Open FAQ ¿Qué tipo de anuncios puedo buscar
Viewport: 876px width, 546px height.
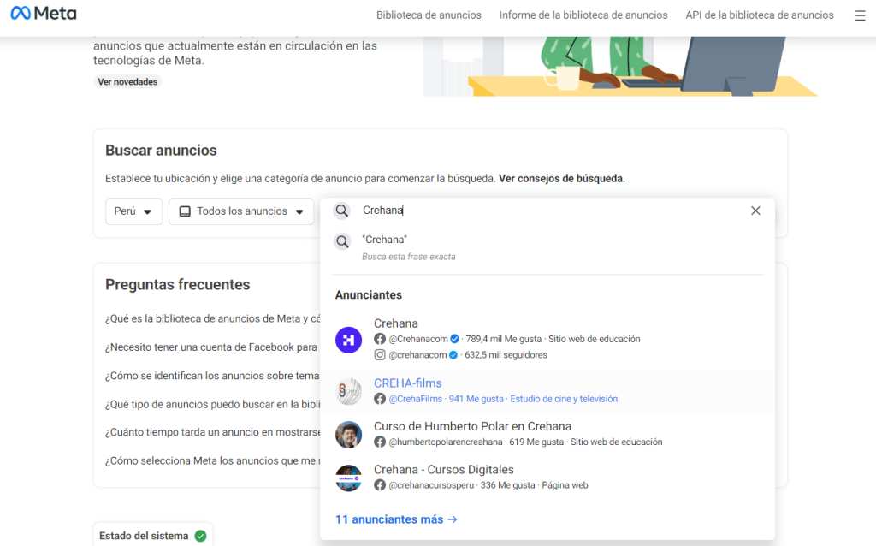(x=212, y=404)
